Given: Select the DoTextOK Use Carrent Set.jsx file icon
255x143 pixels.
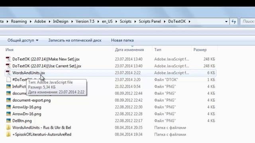Looking at the screenshot, I should click(x=8, y=66).
